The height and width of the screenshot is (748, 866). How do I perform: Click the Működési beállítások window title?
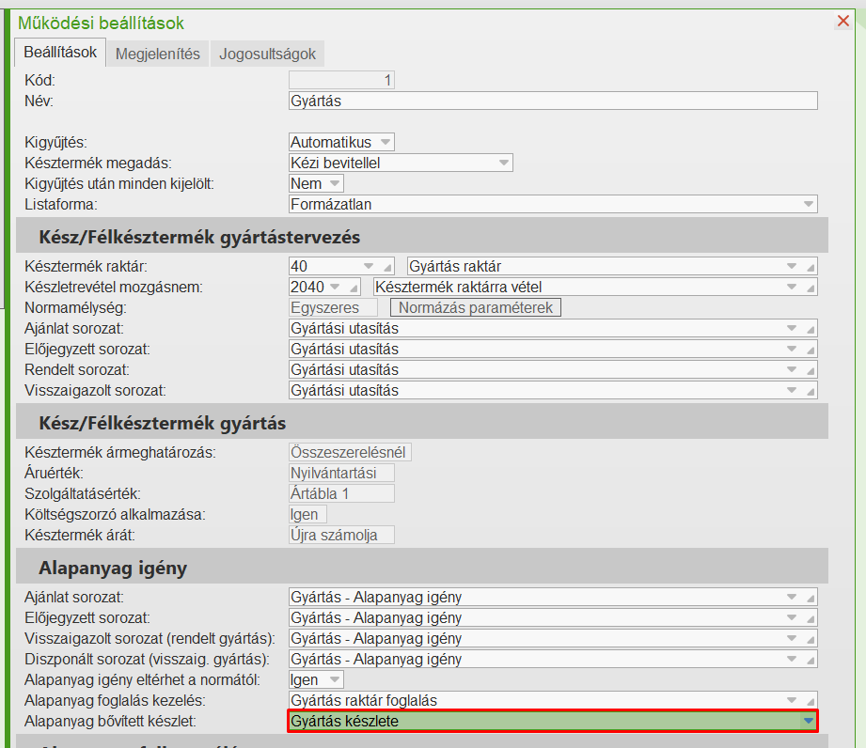click(x=101, y=23)
